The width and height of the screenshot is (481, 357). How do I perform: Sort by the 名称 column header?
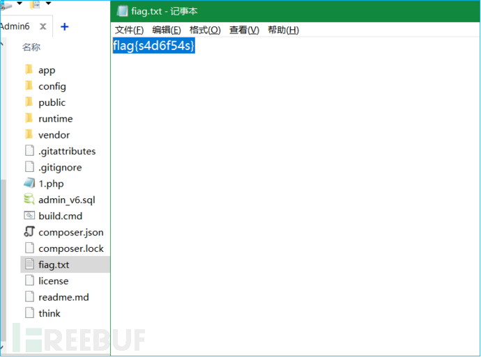tap(31, 47)
